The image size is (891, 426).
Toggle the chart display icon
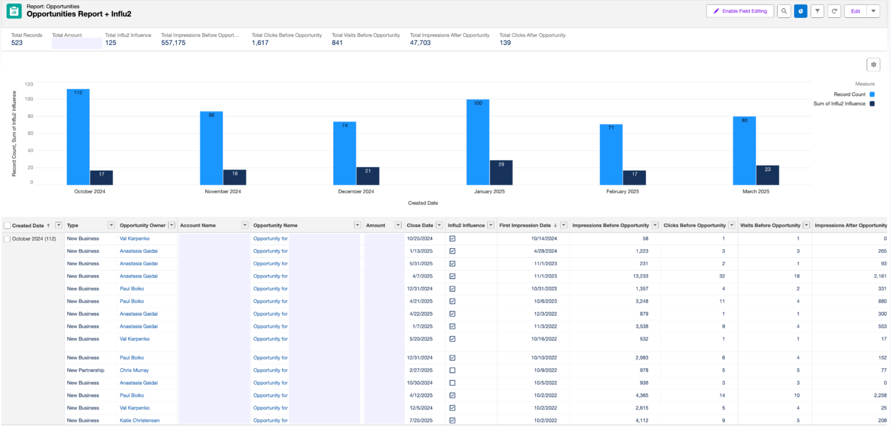[x=801, y=11]
